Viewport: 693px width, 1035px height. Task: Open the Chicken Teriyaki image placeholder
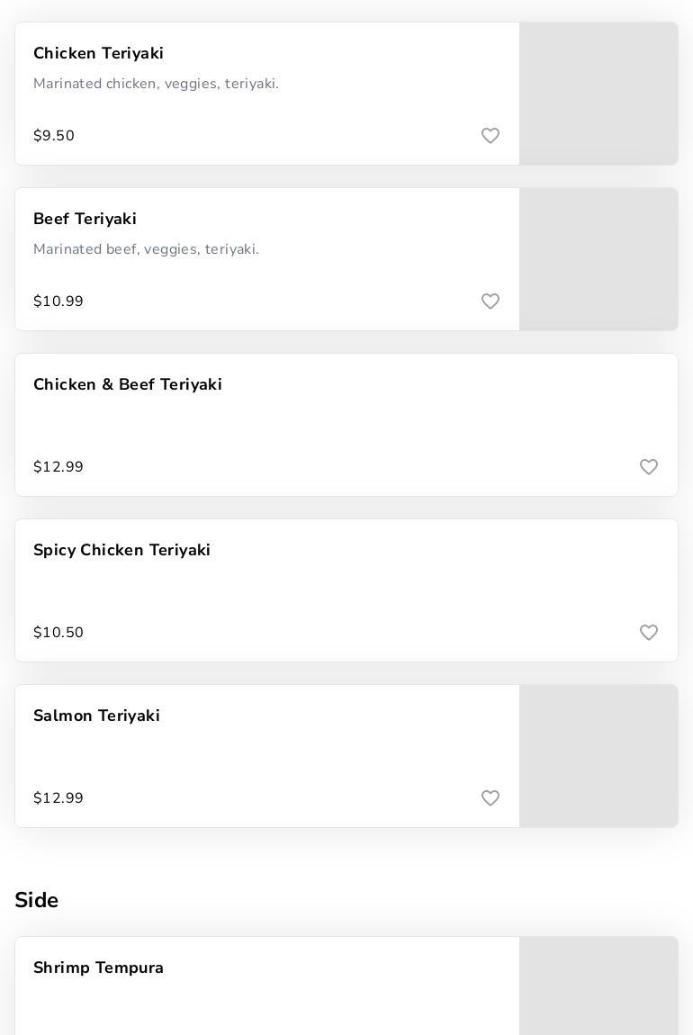click(x=598, y=94)
